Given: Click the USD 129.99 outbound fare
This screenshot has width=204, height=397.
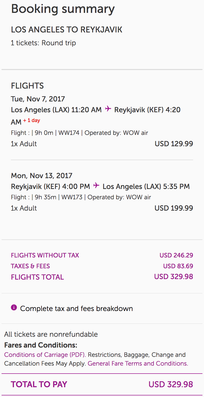Looking at the screenshot, I should point(174,144).
